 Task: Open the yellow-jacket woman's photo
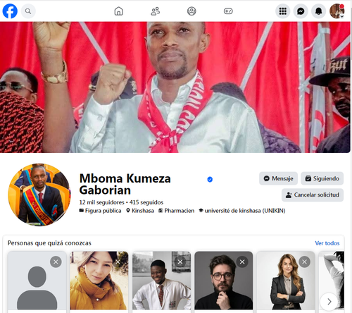tap(99, 281)
